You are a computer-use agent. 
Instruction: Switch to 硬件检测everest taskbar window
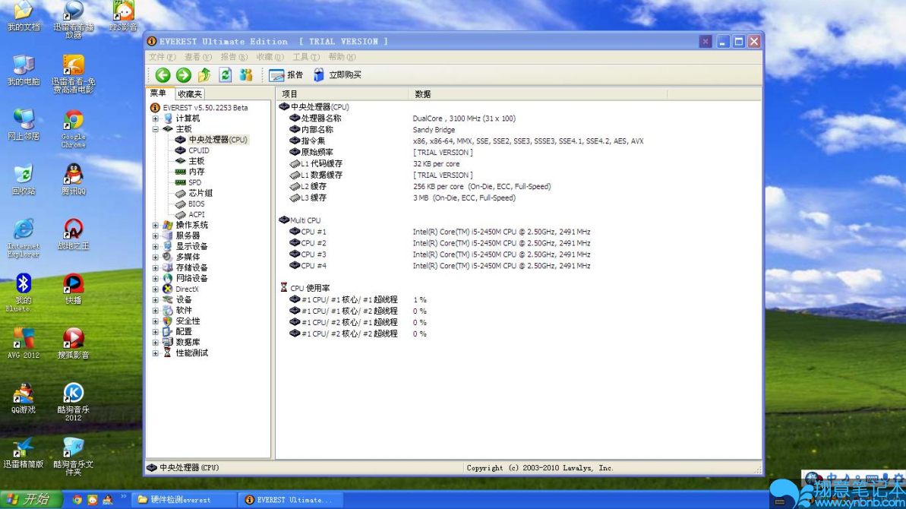(184, 500)
